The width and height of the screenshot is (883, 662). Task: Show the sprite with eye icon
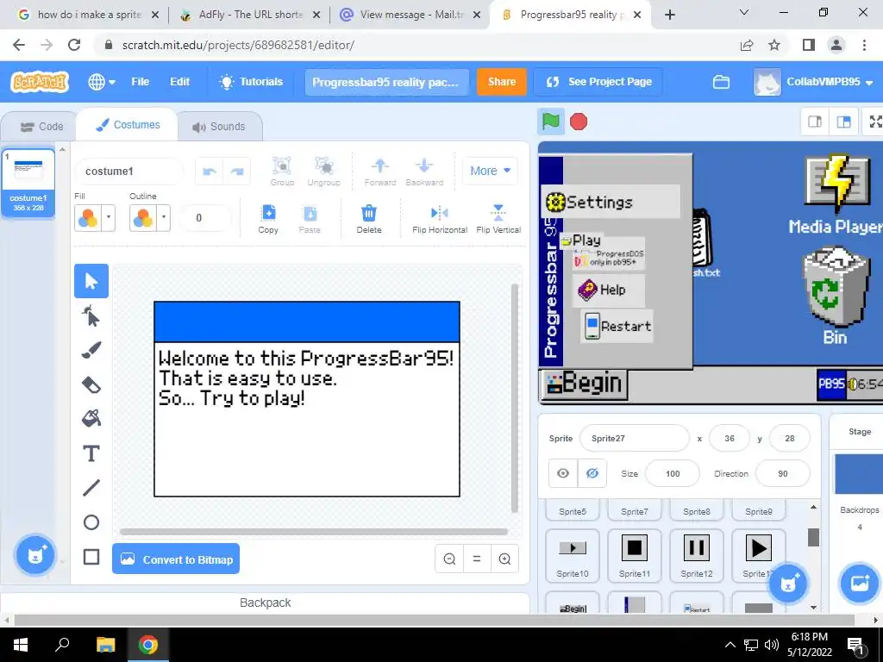563,473
